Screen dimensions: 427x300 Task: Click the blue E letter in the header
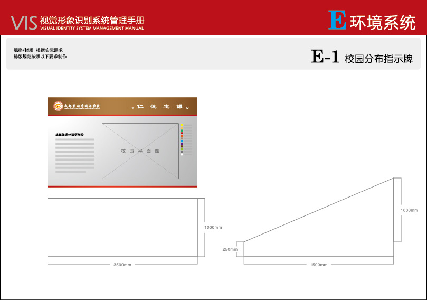coord(337,20)
